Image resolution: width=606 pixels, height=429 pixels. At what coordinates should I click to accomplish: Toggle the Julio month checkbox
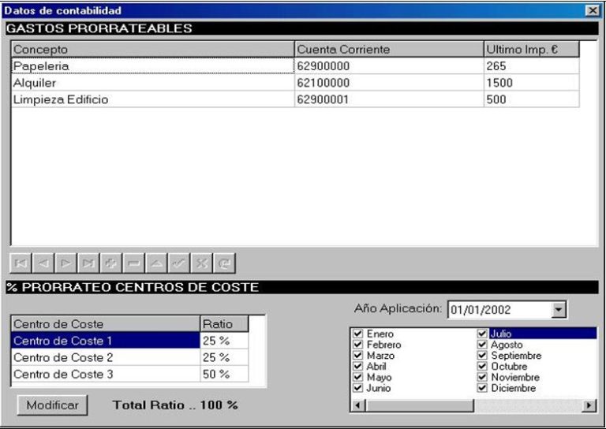click(x=482, y=334)
